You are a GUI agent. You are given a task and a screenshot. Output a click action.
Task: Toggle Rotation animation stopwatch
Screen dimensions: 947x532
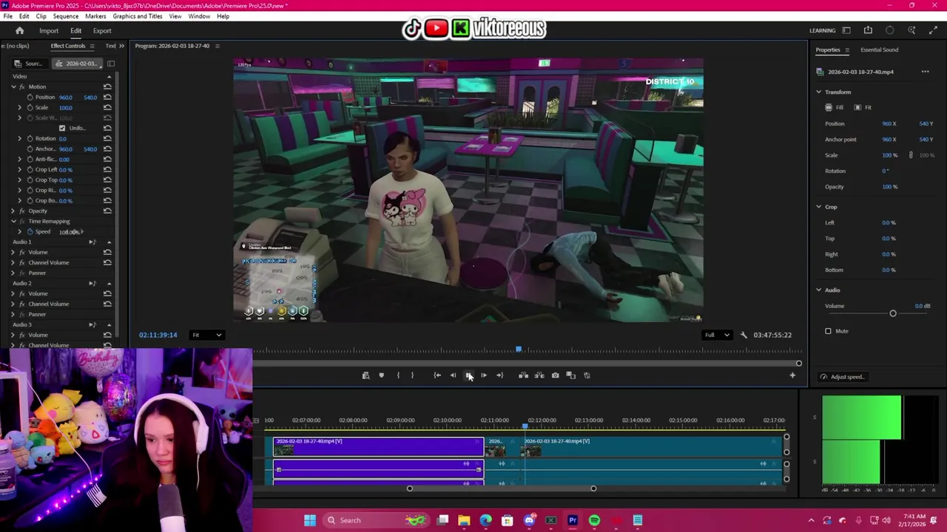pos(30,138)
